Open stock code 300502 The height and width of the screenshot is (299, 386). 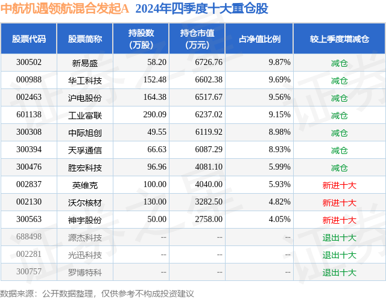click(x=29, y=63)
